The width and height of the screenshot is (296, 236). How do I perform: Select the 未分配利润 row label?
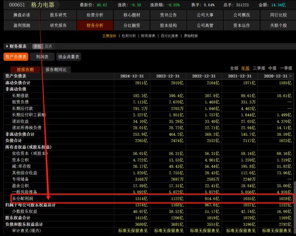[22, 198]
